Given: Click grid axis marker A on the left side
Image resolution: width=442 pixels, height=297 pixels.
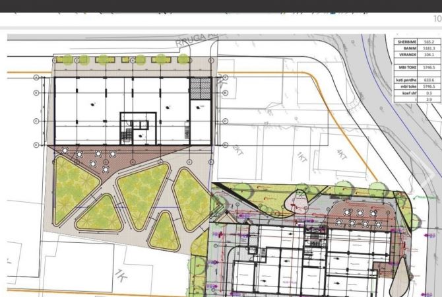Looking at the screenshot, I should click(x=35, y=77).
